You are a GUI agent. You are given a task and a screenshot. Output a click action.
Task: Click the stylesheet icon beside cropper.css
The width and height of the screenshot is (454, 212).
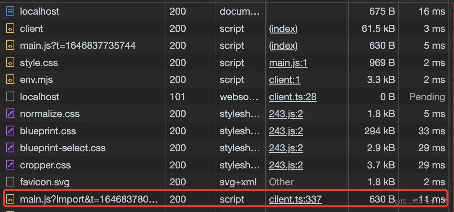click(x=10, y=165)
